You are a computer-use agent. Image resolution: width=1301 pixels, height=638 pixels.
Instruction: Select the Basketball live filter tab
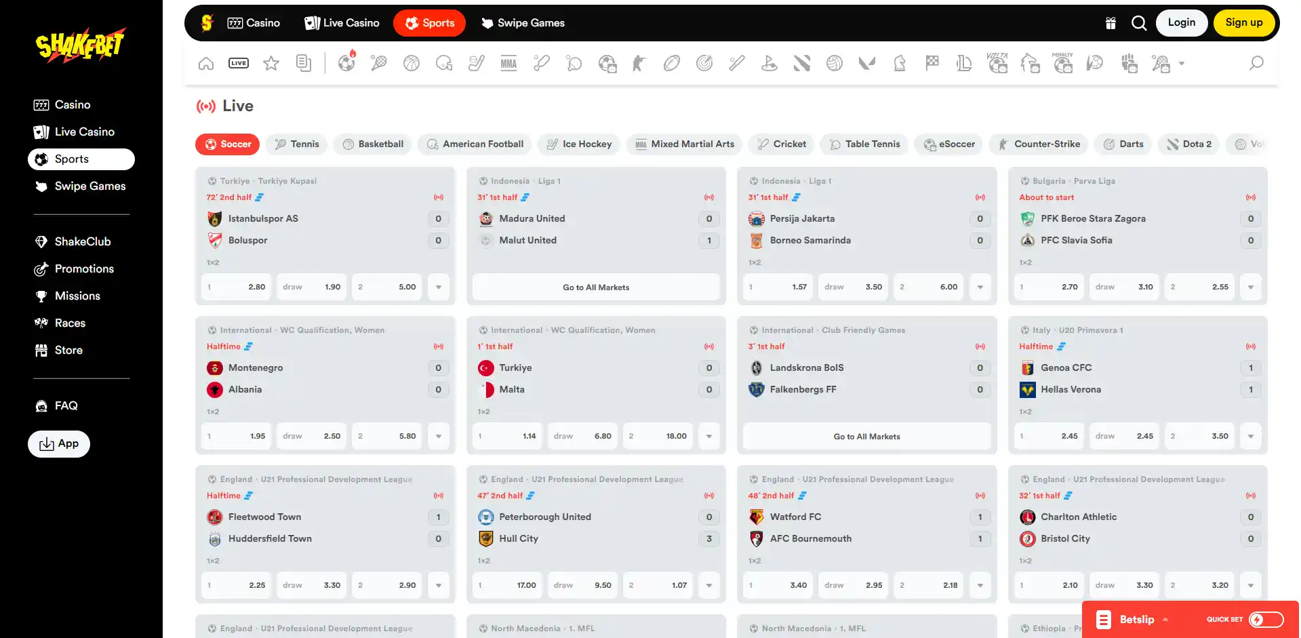pyautogui.click(x=373, y=144)
